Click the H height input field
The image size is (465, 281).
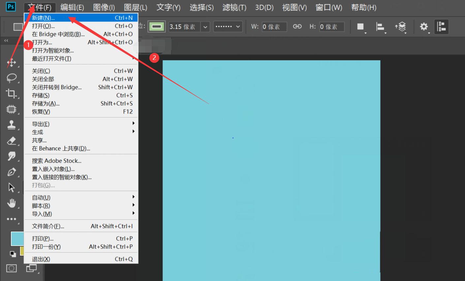332,27
